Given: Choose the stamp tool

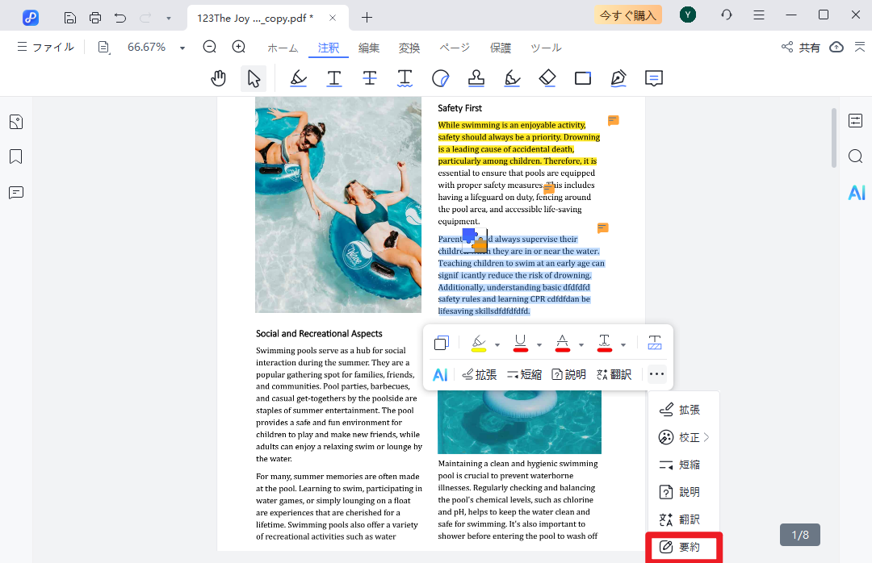Looking at the screenshot, I should click(x=476, y=78).
